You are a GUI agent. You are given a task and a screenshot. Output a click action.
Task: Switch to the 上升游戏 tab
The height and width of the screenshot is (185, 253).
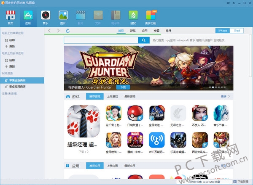click(x=112, y=96)
